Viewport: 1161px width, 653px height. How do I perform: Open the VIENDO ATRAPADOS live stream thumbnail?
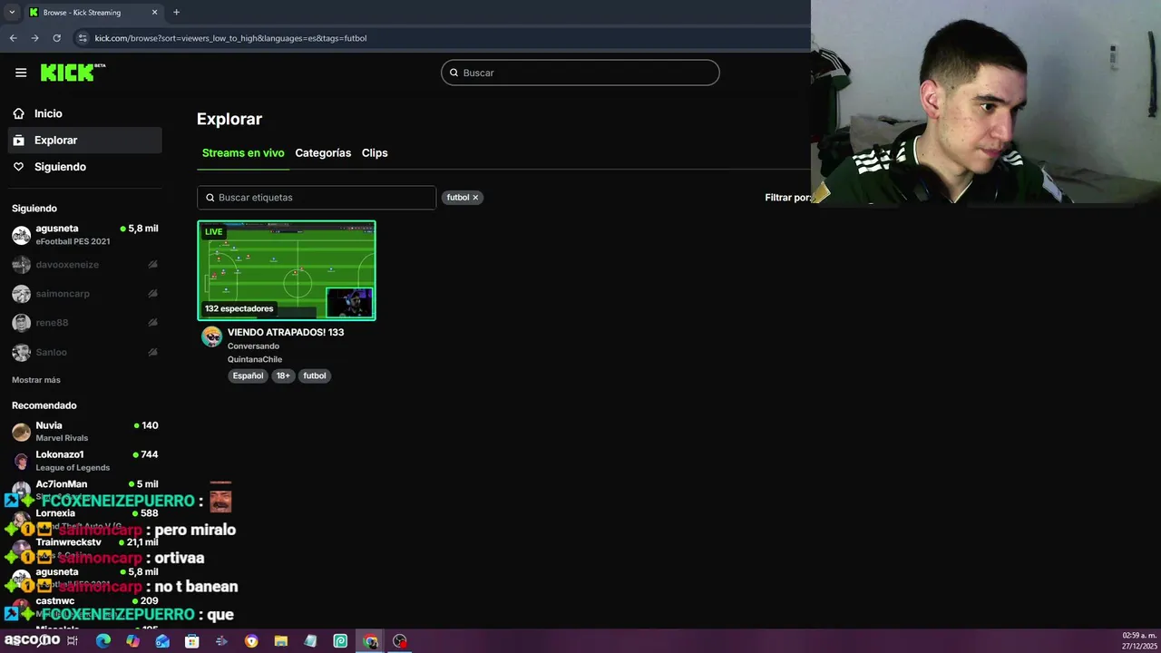(287, 270)
